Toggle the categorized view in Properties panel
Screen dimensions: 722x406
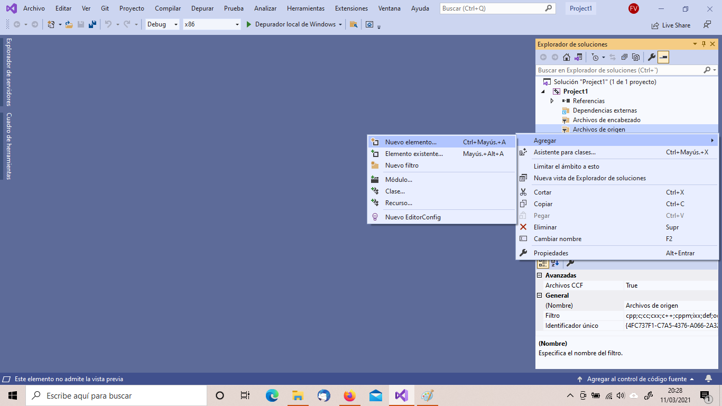click(543, 263)
